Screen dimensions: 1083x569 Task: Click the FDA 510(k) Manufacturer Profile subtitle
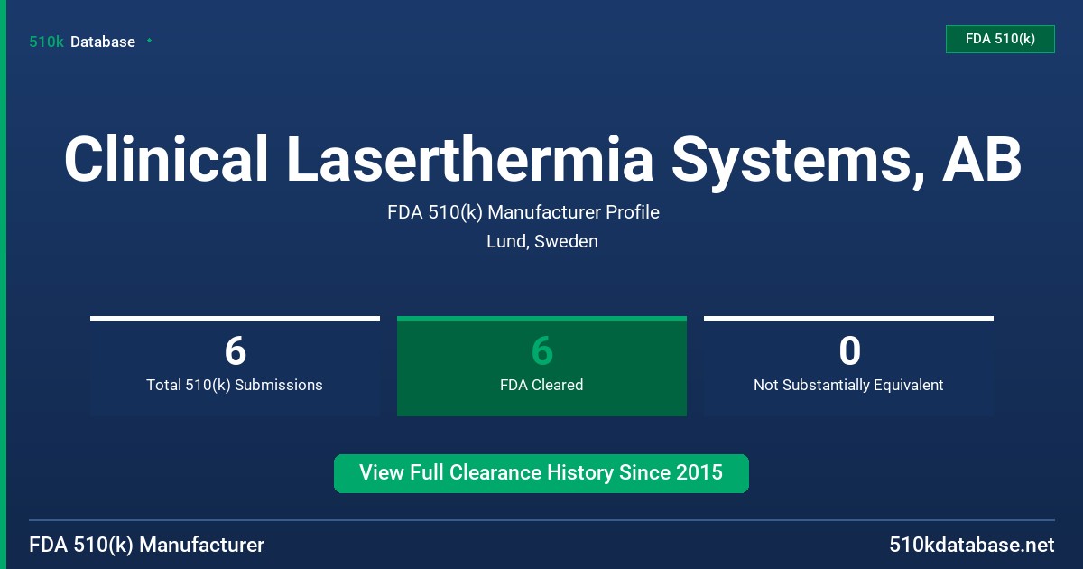click(x=523, y=212)
